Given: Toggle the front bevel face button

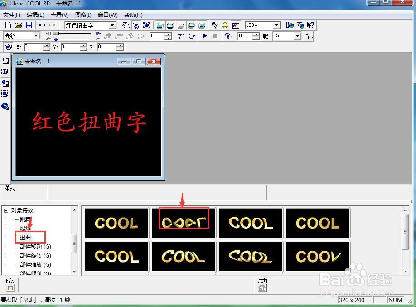Looking at the screenshot, I should point(170,25).
